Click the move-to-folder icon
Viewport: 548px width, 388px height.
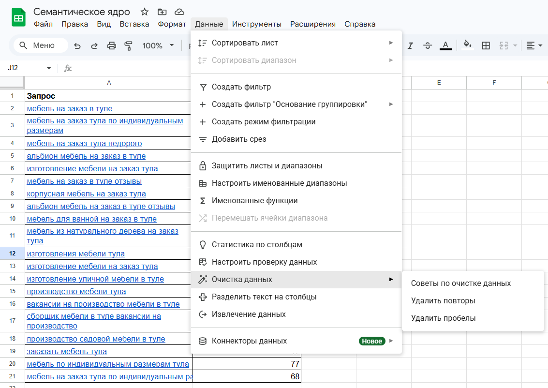(162, 12)
